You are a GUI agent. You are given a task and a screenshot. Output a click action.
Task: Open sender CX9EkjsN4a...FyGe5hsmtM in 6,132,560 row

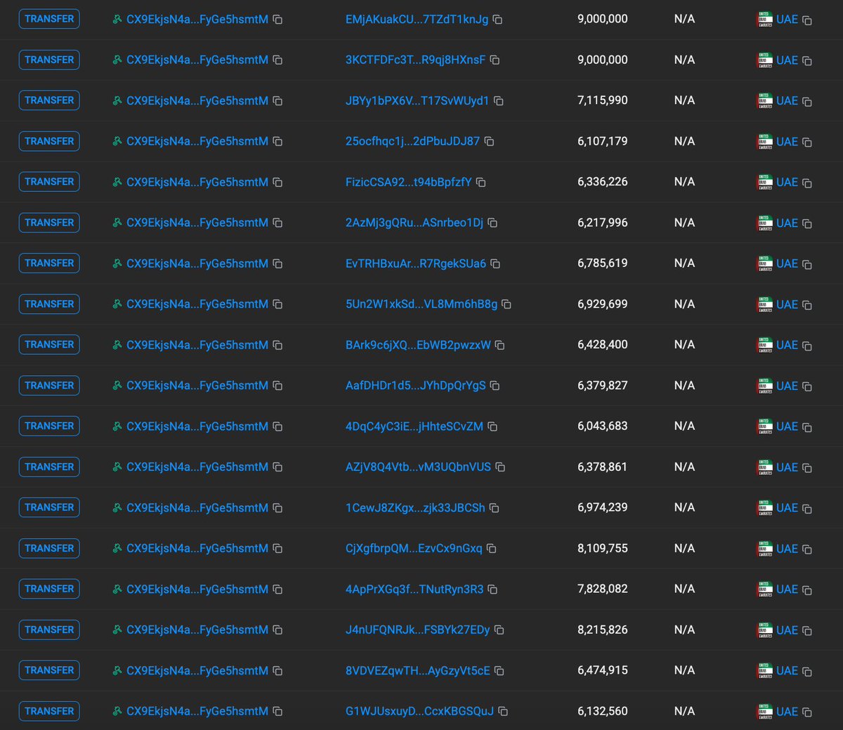[x=197, y=712]
